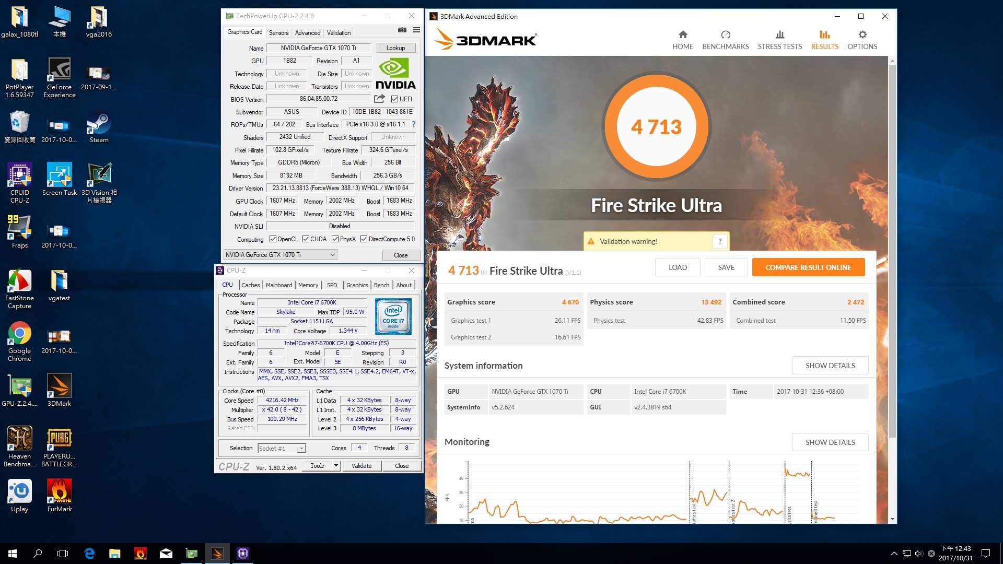Click GPU-Z screenshot camera icon

tap(402, 30)
